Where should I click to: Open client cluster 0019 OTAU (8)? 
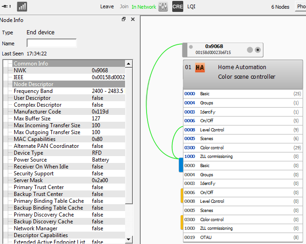pyautogui.click(x=243, y=238)
